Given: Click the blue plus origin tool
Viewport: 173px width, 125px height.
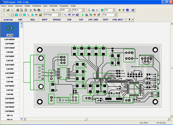Looking at the screenshot, I should point(97,10).
